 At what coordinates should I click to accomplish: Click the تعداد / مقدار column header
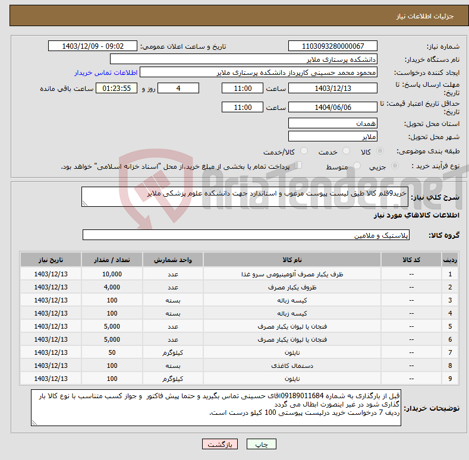(112, 260)
